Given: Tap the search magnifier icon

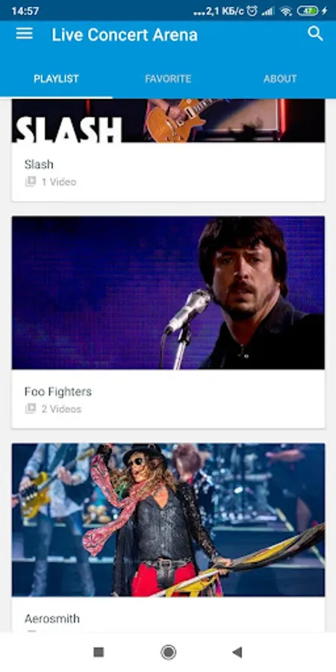Looking at the screenshot, I should point(315,34).
